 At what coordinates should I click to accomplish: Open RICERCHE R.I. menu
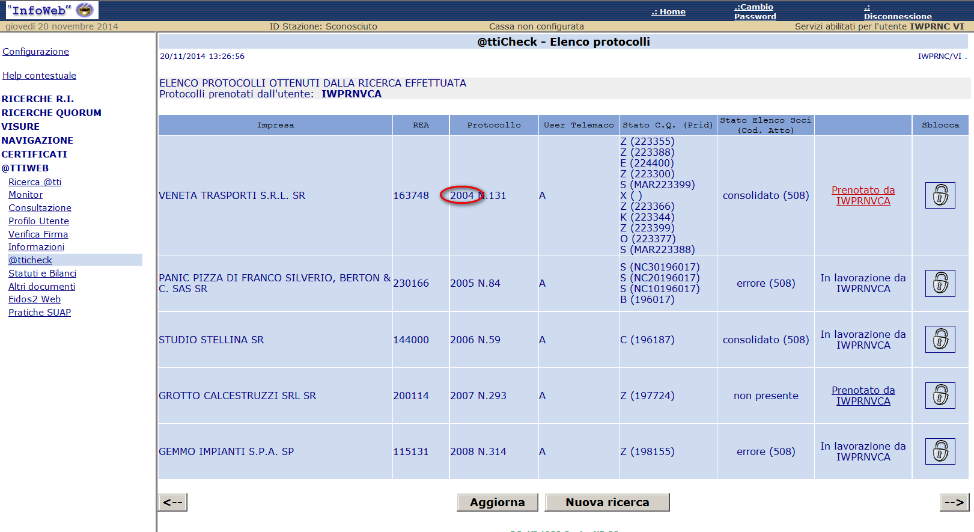click(x=37, y=99)
